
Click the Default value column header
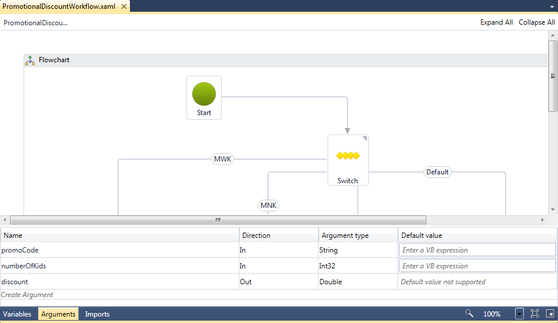(477, 235)
